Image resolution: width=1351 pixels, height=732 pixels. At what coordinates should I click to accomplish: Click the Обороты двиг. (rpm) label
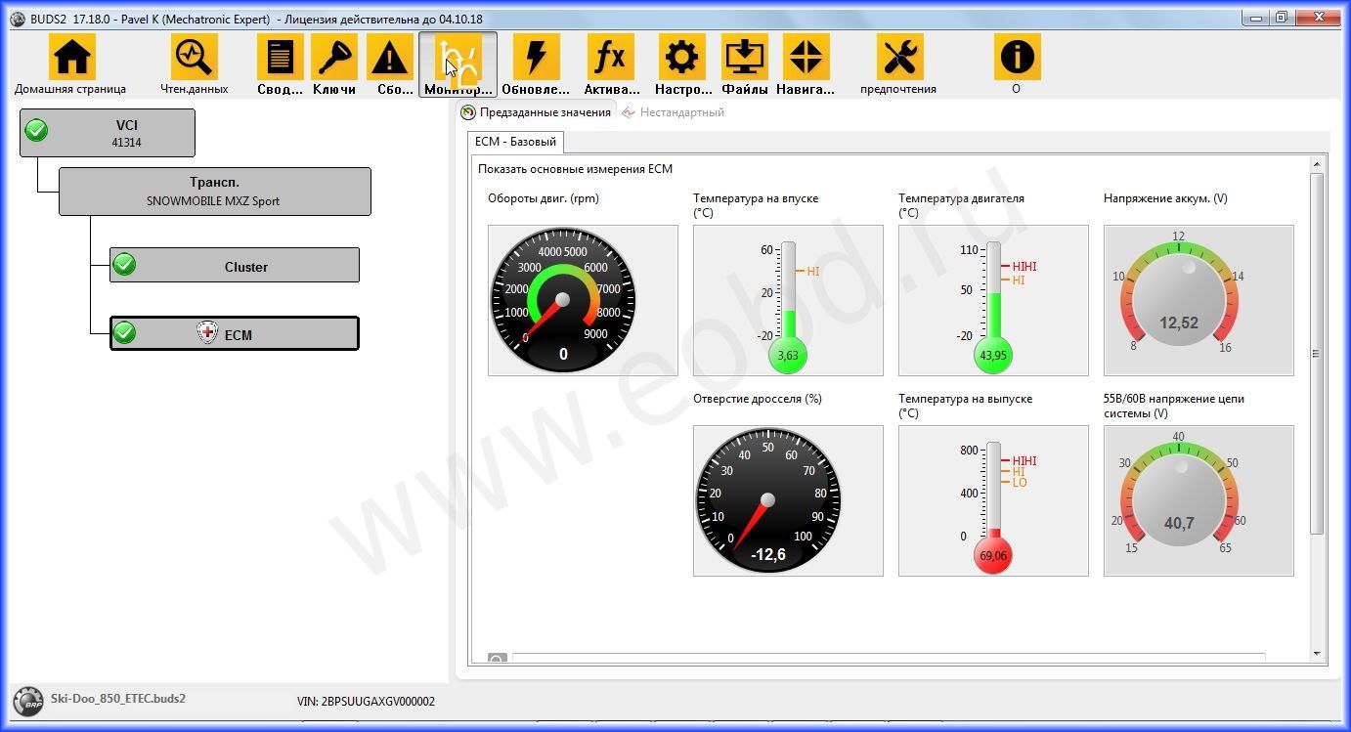pyautogui.click(x=544, y=198)
